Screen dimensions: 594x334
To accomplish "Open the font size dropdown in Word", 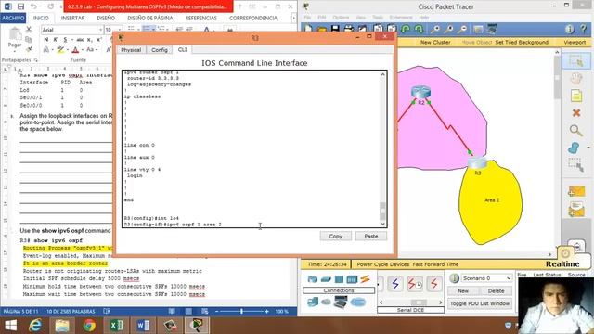I will pos(120,30).
